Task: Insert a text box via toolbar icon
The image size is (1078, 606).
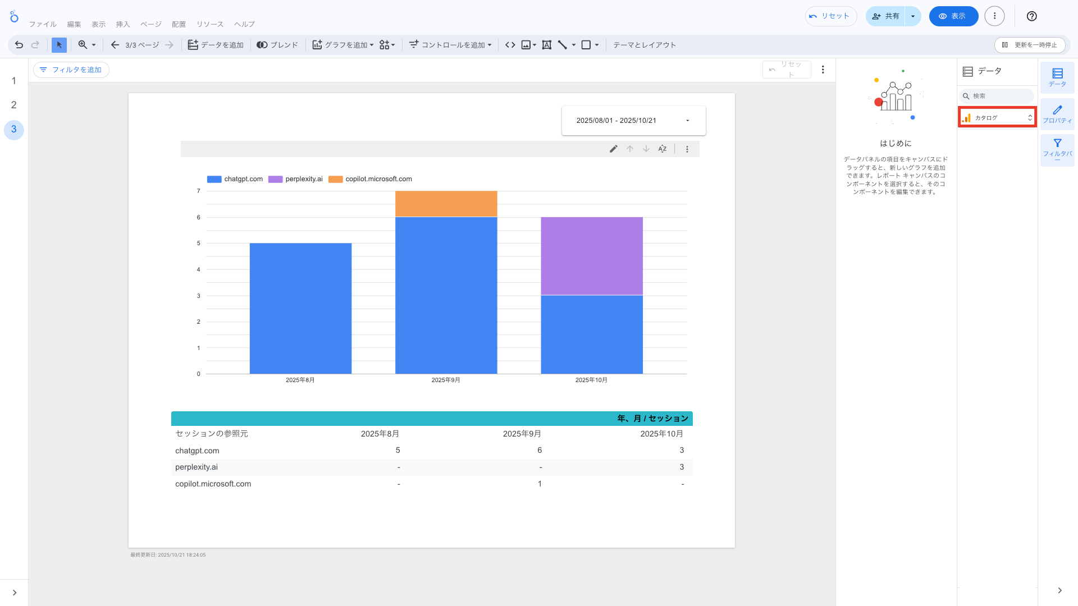Action: [546, 45]
